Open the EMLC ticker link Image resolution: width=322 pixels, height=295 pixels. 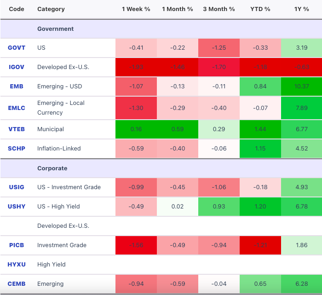point(17,108)
